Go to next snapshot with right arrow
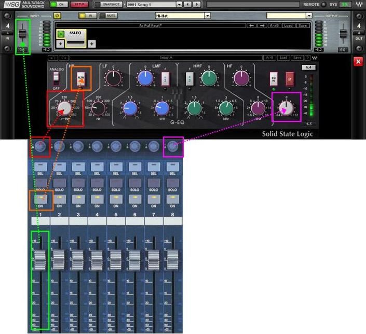366x334 pixels. pyautogui.click(x=197, y=4)
